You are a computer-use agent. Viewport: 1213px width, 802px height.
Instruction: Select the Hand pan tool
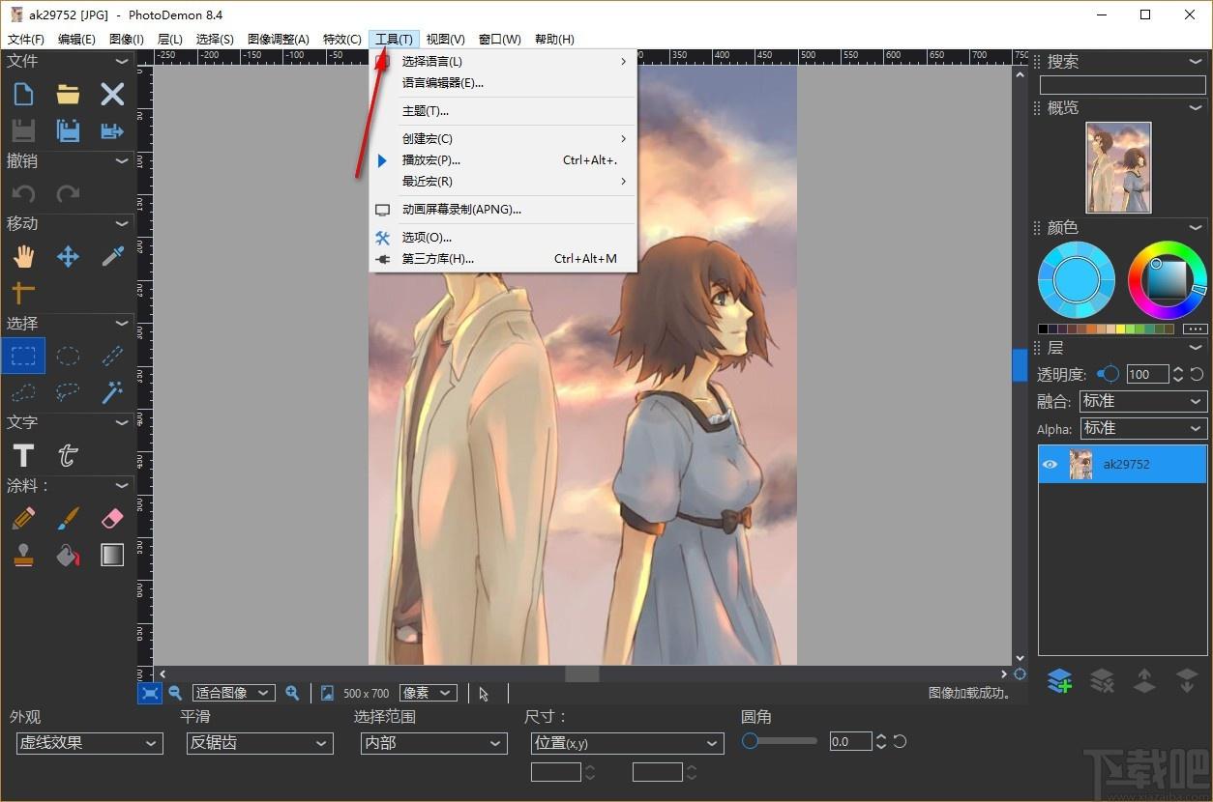pyautogui.click(x=23, y=256)
